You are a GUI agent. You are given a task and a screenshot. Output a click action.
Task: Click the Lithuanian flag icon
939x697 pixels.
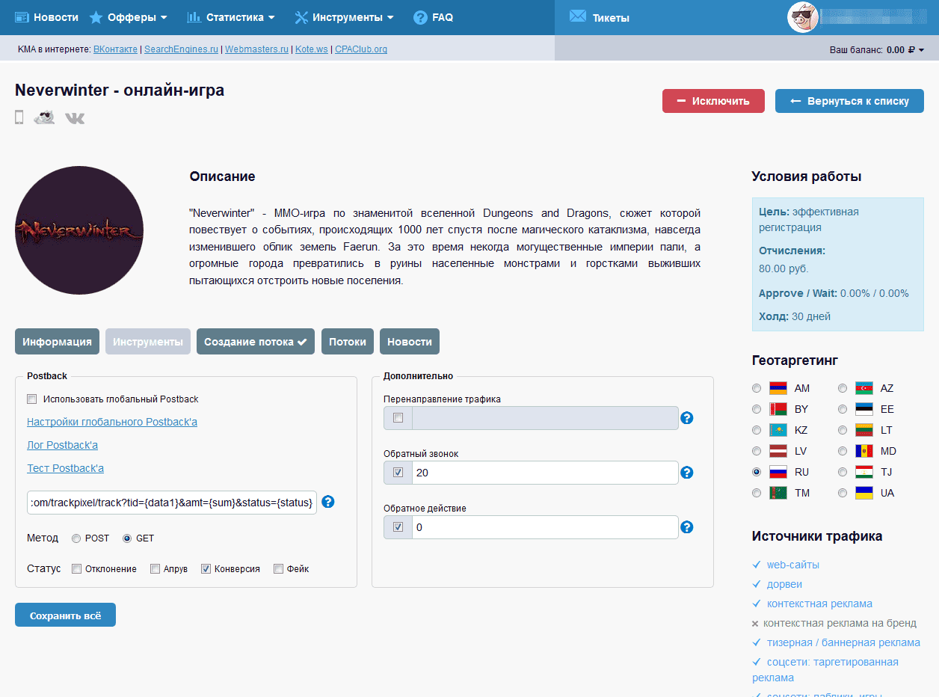864,430
